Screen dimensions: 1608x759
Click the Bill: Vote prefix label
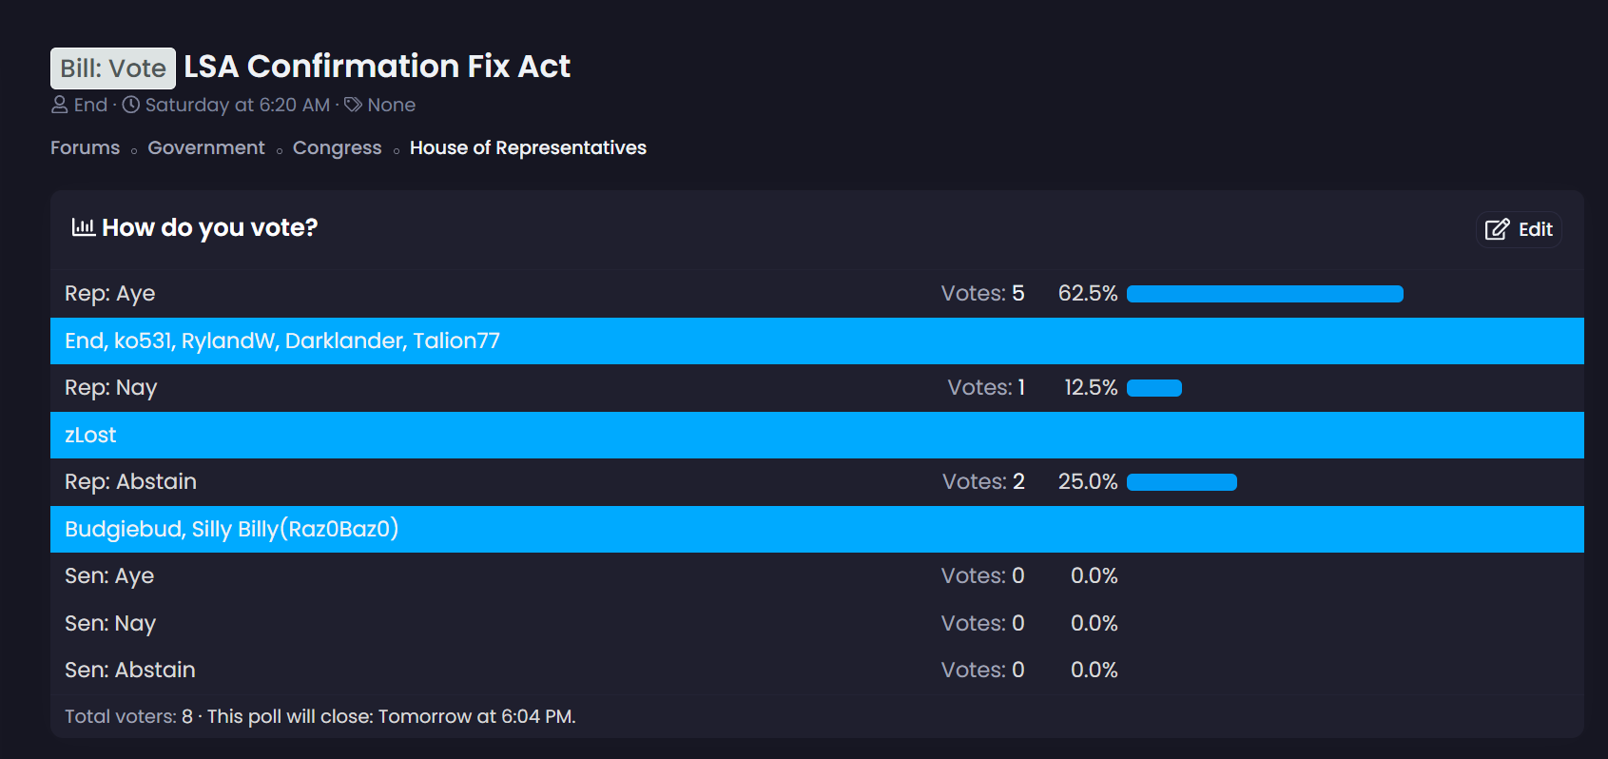coord(113,68)
